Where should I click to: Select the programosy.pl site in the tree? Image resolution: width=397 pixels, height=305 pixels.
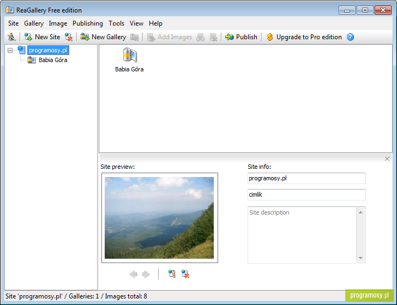click(x=48, y=50)
